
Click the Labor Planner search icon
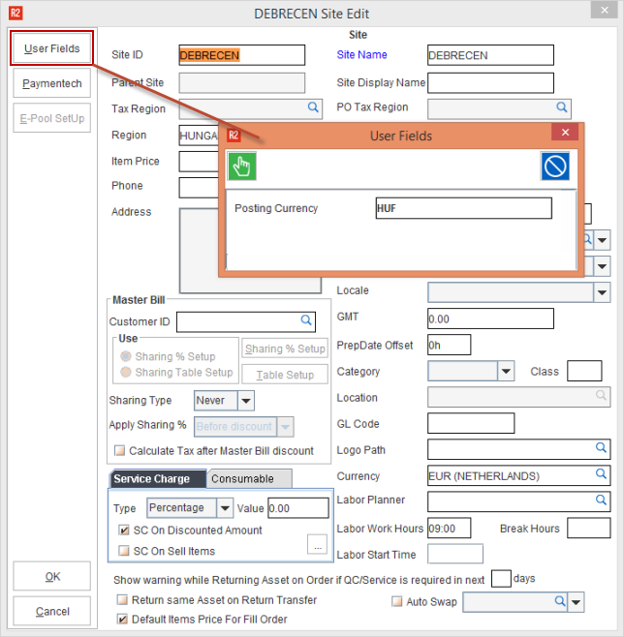tap(602, 500)
